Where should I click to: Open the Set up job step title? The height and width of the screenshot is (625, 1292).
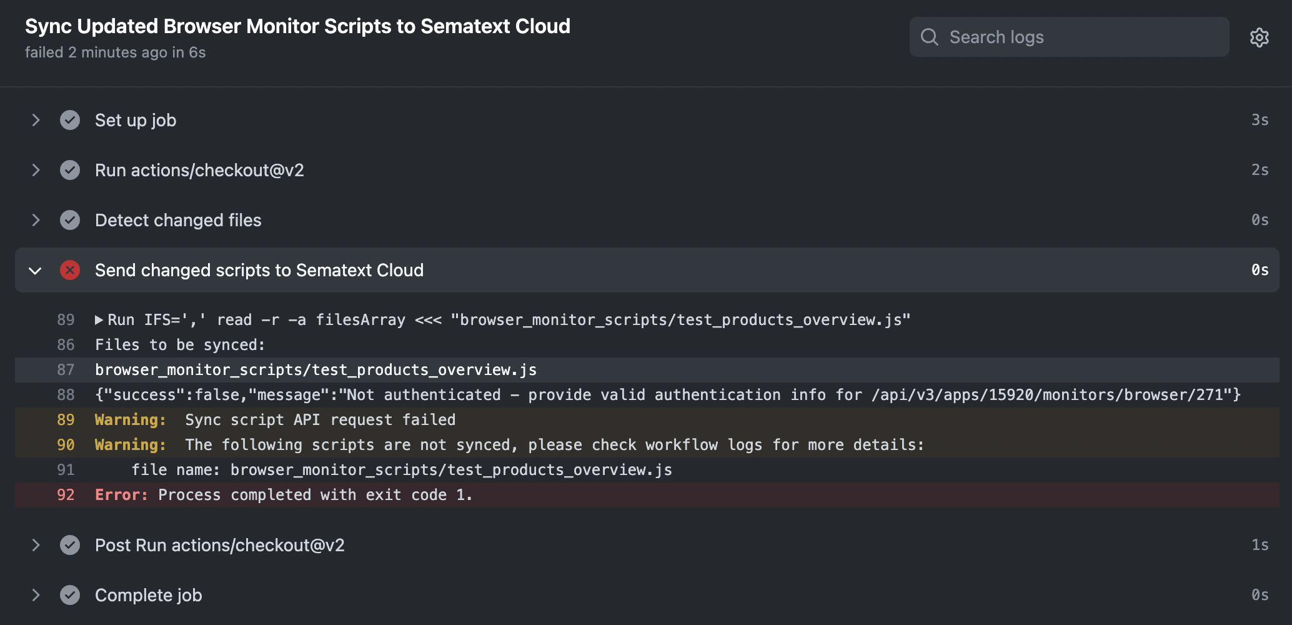[136, 120]
